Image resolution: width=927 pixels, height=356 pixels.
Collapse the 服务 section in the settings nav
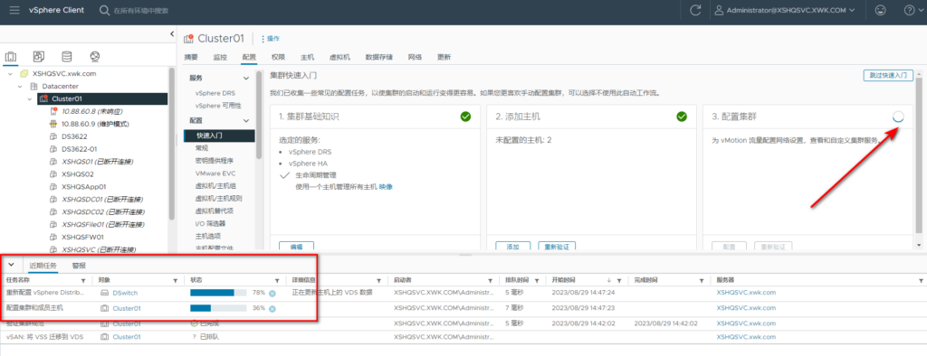tap(246, 78)
